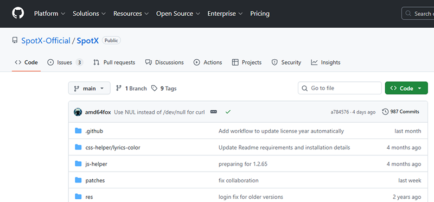The width and height of the screenshot is (434, 202).
Task: Open the .github folder
Action: click(94, 131)
